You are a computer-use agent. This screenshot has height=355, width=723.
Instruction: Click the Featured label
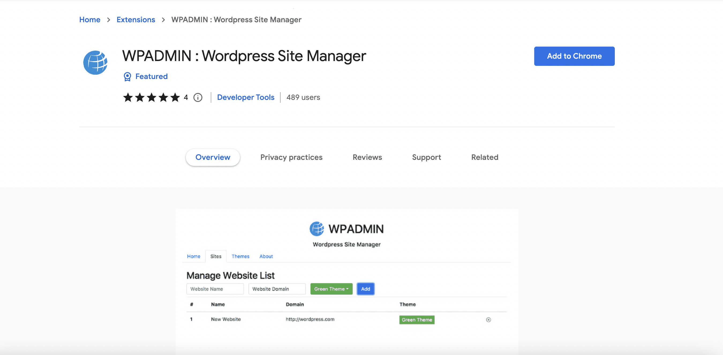click(152, 76)
